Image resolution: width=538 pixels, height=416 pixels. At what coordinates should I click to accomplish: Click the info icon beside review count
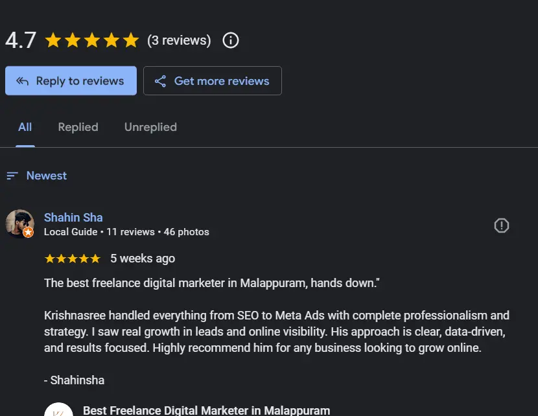[x=231, y=41]
